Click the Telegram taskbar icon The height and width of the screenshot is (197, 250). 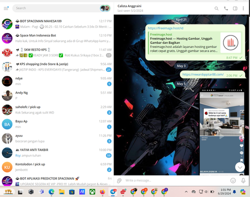[x=113, y=192]
